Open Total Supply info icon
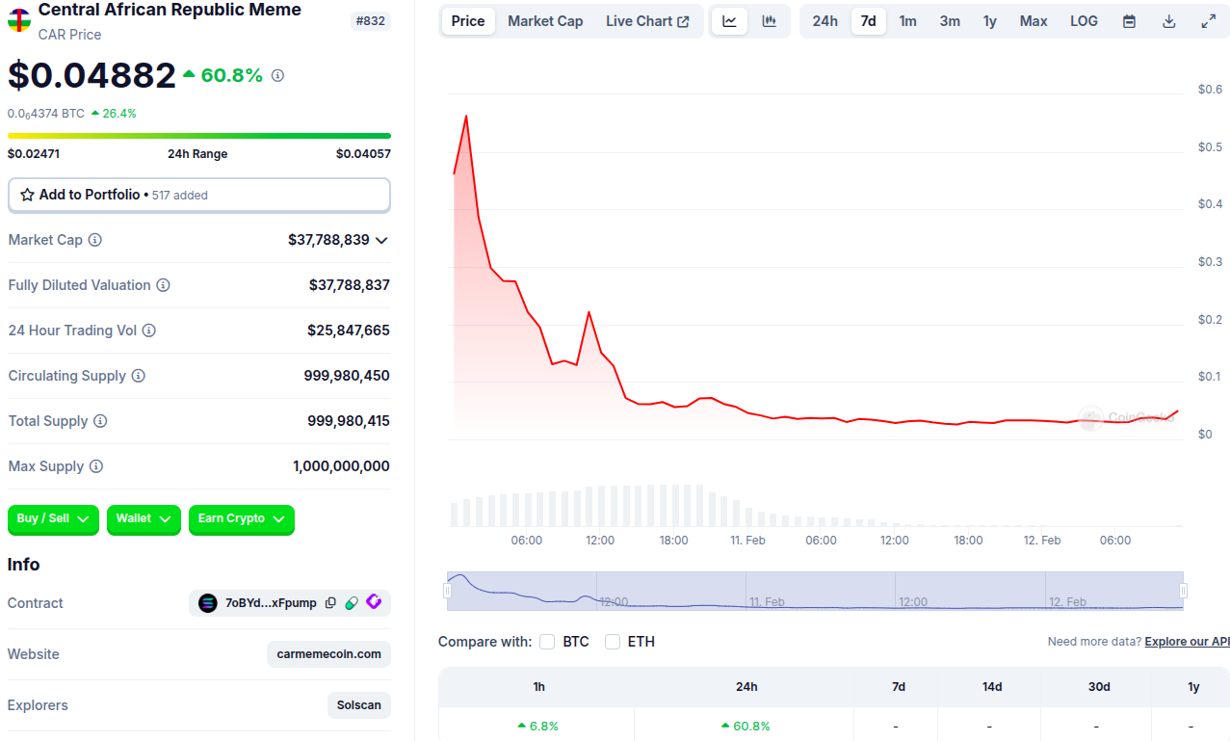Screen dimensions: 1230x741 [x=100, y=421]
